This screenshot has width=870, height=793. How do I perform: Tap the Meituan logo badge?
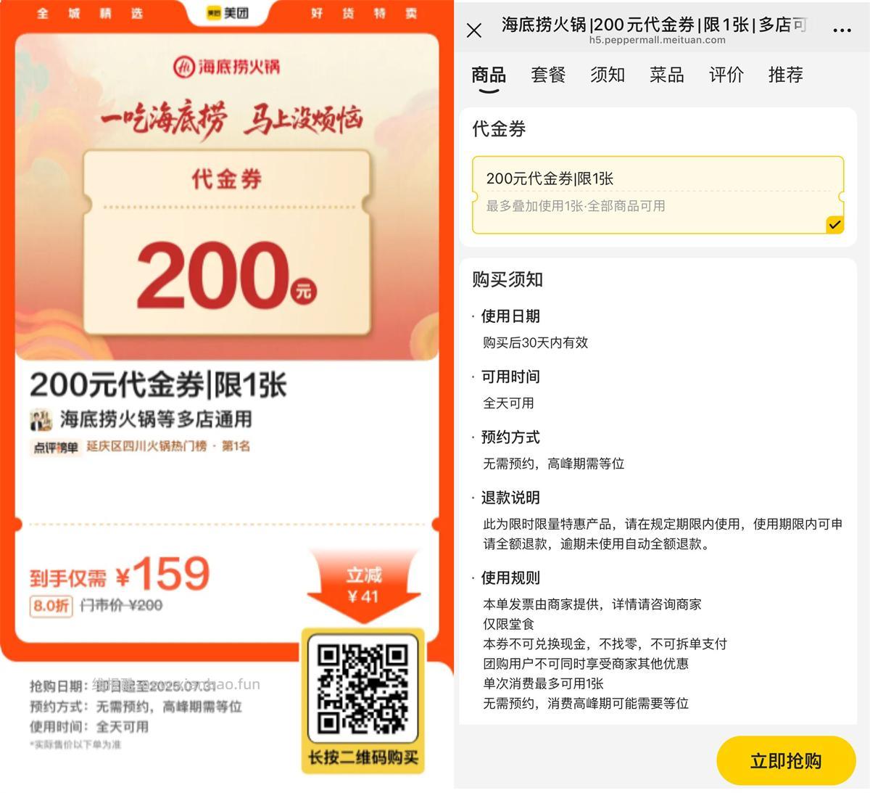coord(228,13)
